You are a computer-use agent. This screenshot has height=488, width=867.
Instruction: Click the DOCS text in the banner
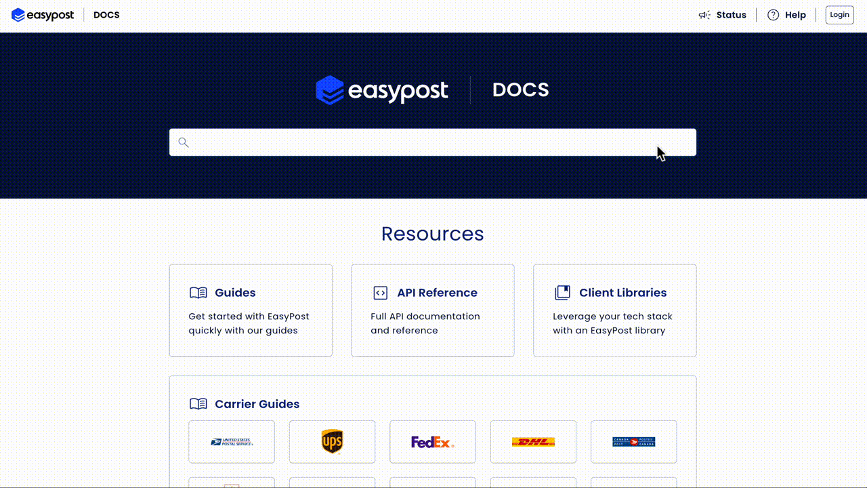pyautogui.click(x=521, y=90)
